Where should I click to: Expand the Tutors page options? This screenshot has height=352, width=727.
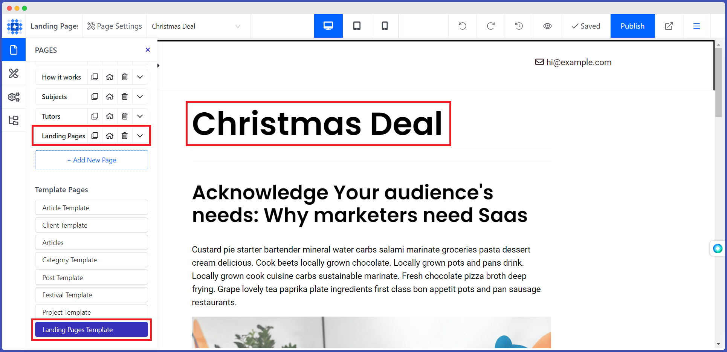[x=140, y=116]
